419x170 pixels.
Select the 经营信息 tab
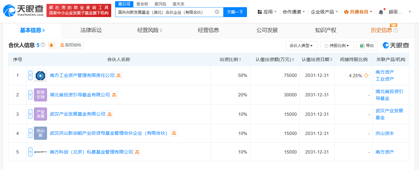click(208, 30)
